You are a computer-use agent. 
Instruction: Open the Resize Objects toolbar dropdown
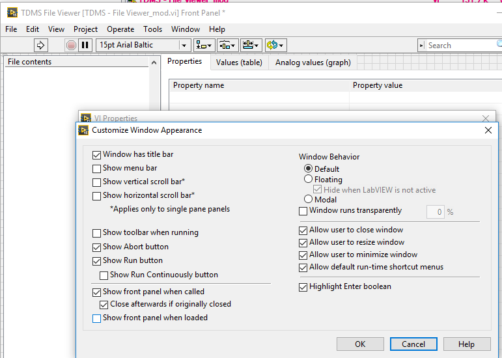click(251, 45)
